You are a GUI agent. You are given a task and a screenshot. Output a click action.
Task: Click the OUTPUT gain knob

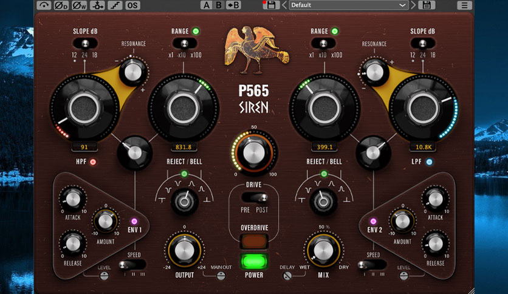click(x=184, y=251)
